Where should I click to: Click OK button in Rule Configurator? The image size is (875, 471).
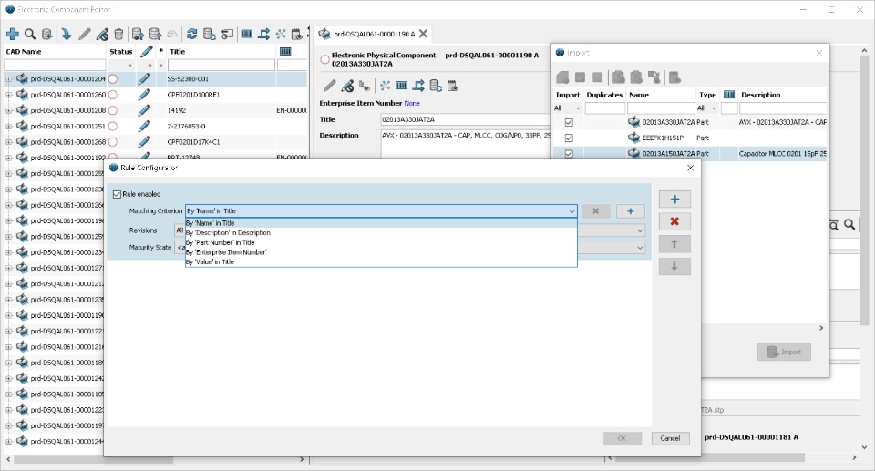(x=622, y=438)
